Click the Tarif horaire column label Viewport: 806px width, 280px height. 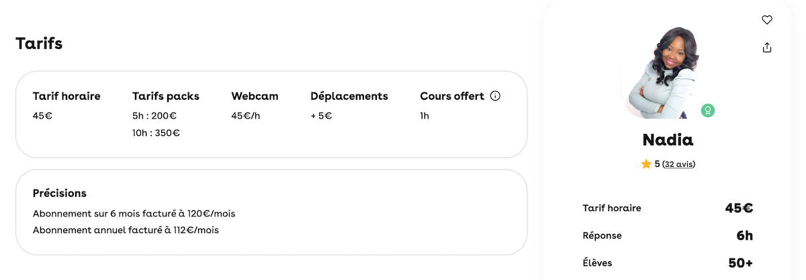pyautogui.click(x=66, y=96)
